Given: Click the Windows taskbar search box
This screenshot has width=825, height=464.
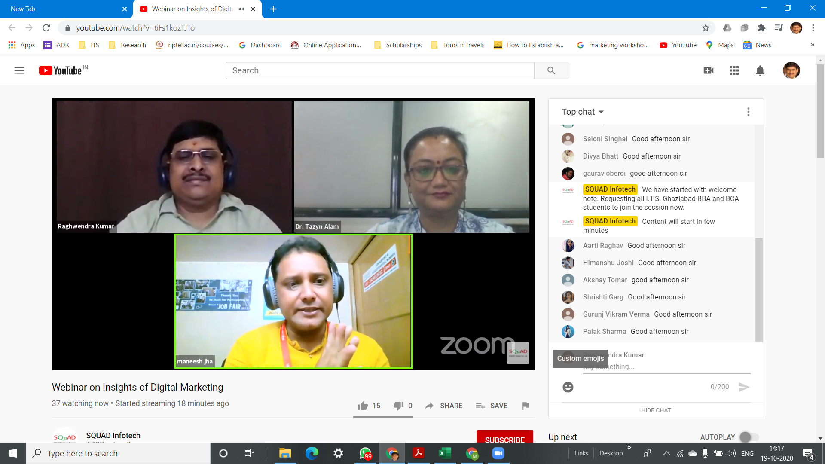Looking at the screenshot, I should coord(118,453).
